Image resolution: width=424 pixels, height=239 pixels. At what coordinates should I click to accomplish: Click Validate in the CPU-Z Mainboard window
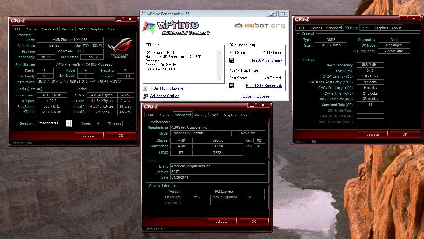click(221, 222)
